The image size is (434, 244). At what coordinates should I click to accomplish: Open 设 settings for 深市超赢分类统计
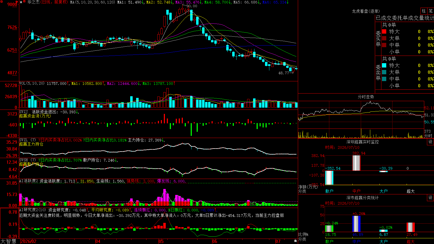pos(430,198)
